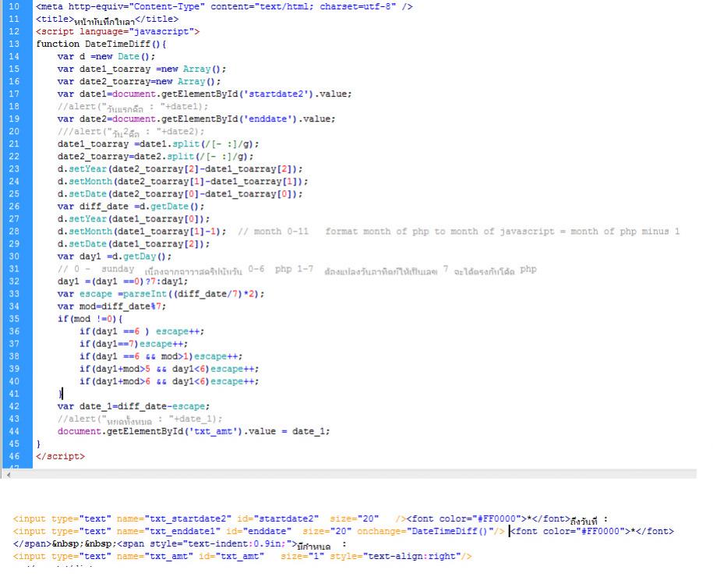Viewport: 713px width, 584px height.
Task: Click the commented alert with '+date_1' on line 43
Action: tap(139, 419)
